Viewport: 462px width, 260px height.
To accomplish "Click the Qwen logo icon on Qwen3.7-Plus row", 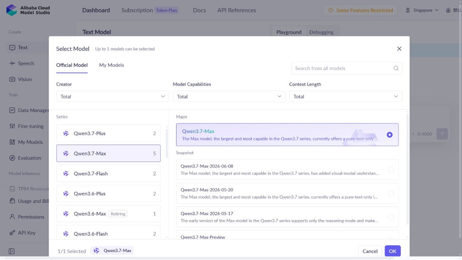I will tap(66, 133).
